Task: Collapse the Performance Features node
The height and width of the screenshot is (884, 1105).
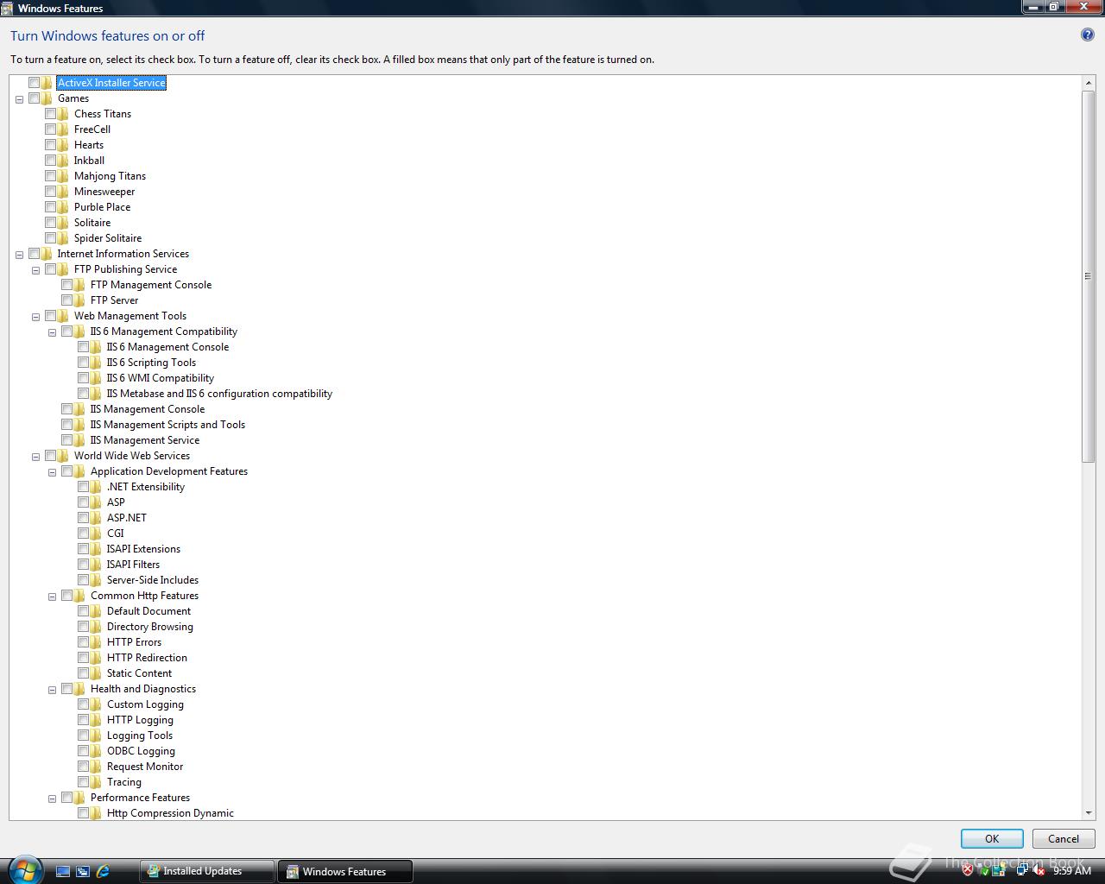Action: click(x=52, y=799)
